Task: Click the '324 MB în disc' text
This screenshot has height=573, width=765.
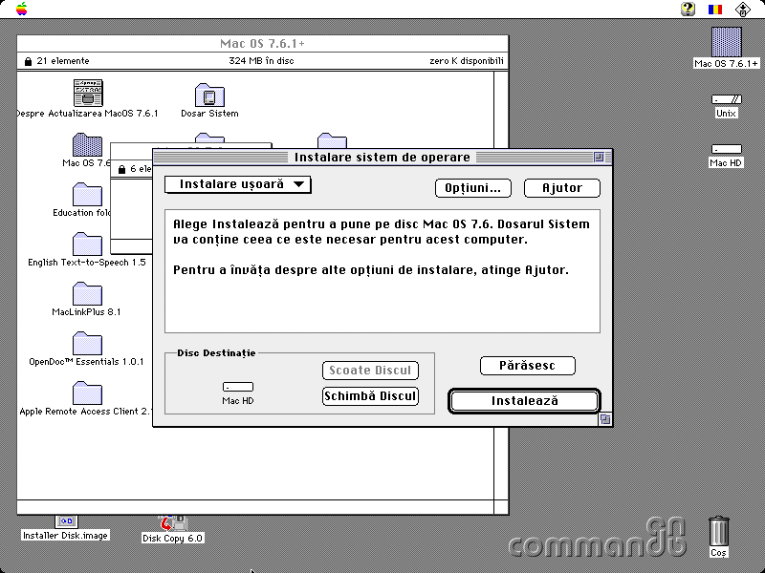Action: (261, 61)
